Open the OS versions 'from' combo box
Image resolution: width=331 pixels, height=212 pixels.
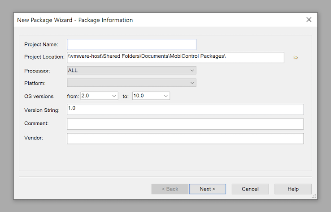click(99, 96)
